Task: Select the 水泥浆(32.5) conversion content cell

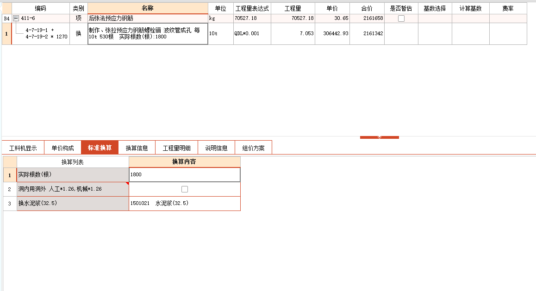Action: tap(184, 204)
